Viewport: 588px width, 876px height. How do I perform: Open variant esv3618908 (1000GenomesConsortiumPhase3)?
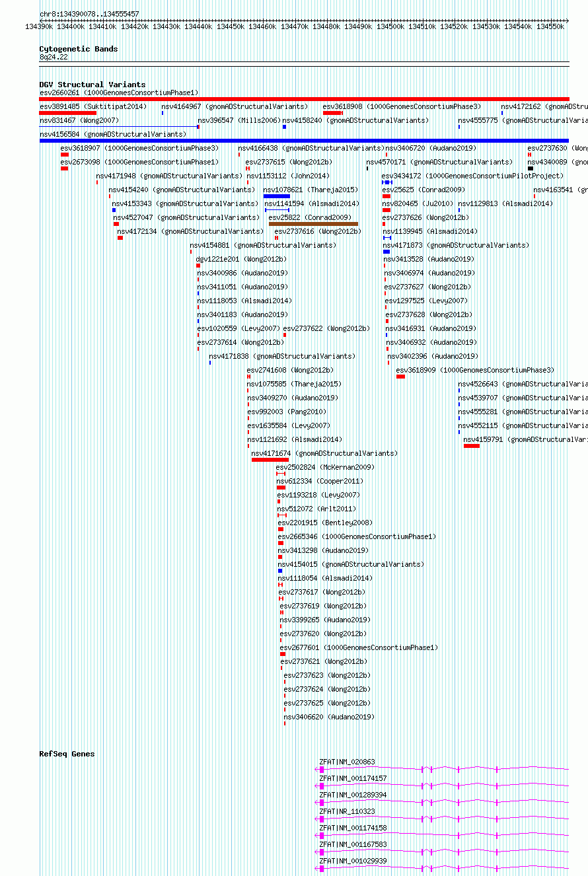402,106
